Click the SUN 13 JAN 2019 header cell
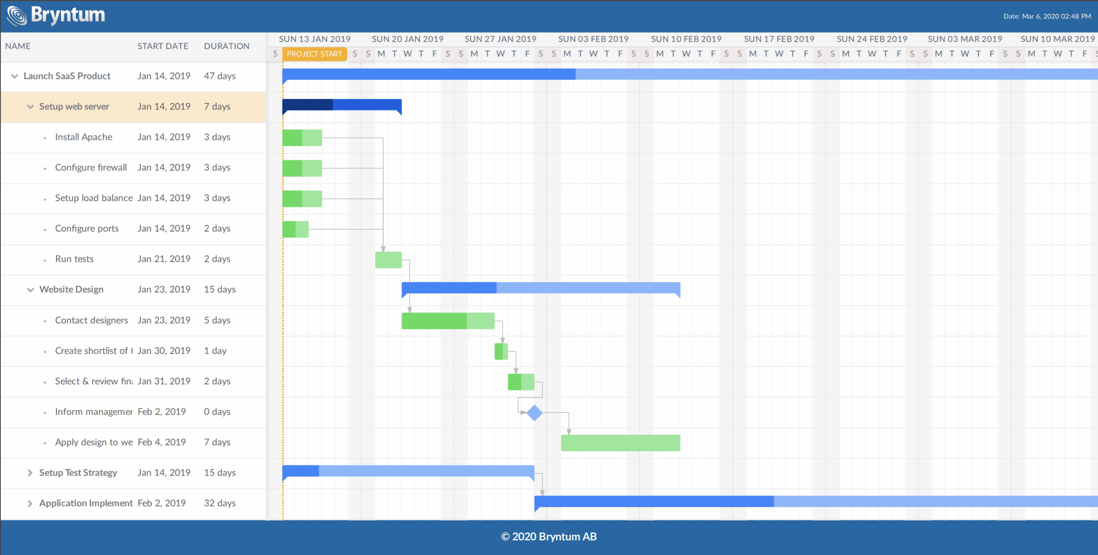The height and width of the screenshot is (555, 1098). (x=314, y=39)
